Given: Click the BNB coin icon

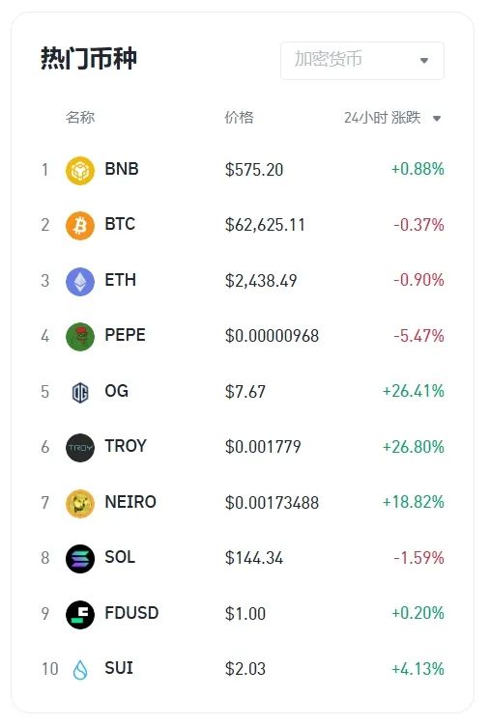Looking at the screenshot, I should 80,170.
